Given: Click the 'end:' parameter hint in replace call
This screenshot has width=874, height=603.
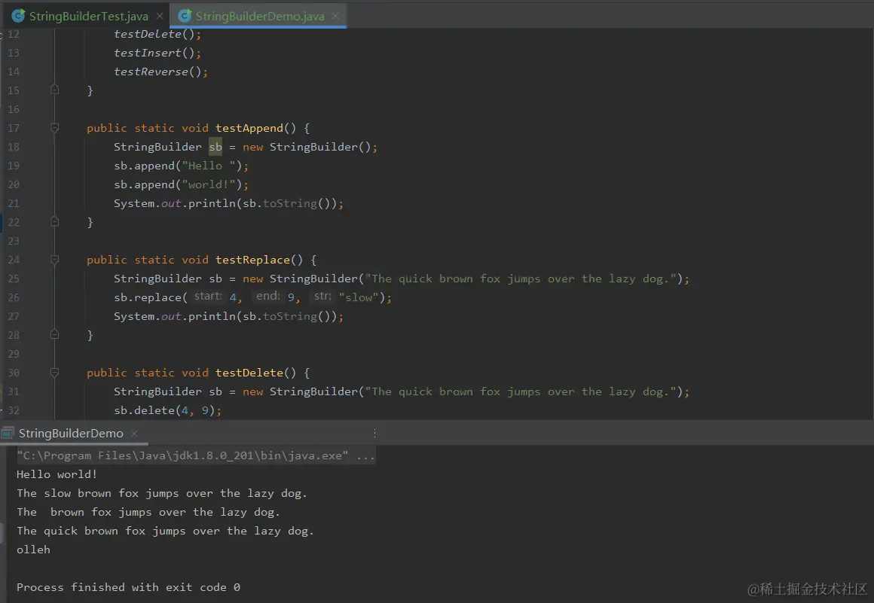Looking at the screenshot, I should 268,297.
